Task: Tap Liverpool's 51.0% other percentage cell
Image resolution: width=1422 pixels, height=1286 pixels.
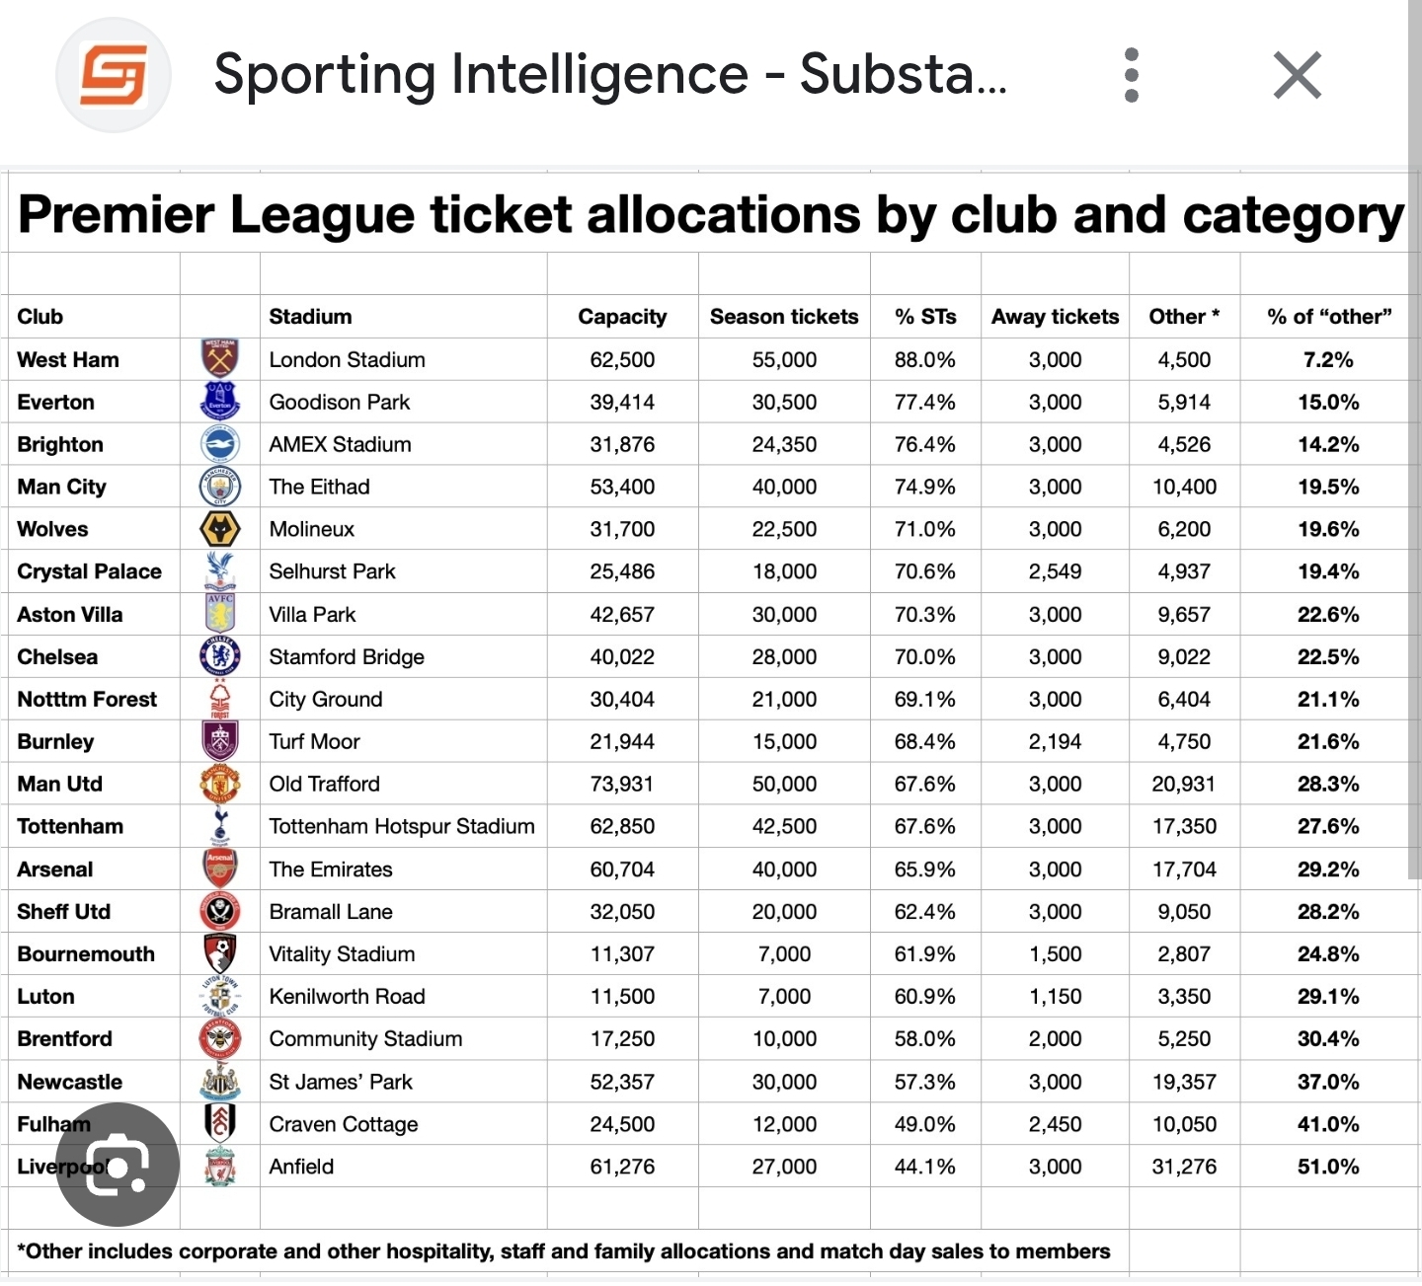Action: tap(1327, 1167)
